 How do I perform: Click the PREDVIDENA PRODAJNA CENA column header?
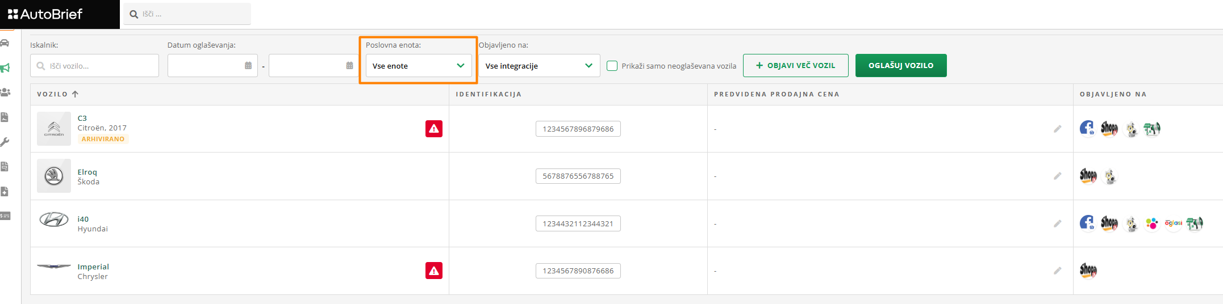(x=777, y=94)
